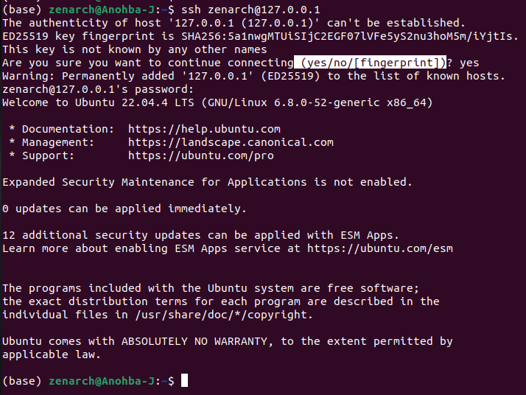Viewport: 526px width, 395px height.
Task: Click 'applicable law.' text
Action: [x=52, y=354]
